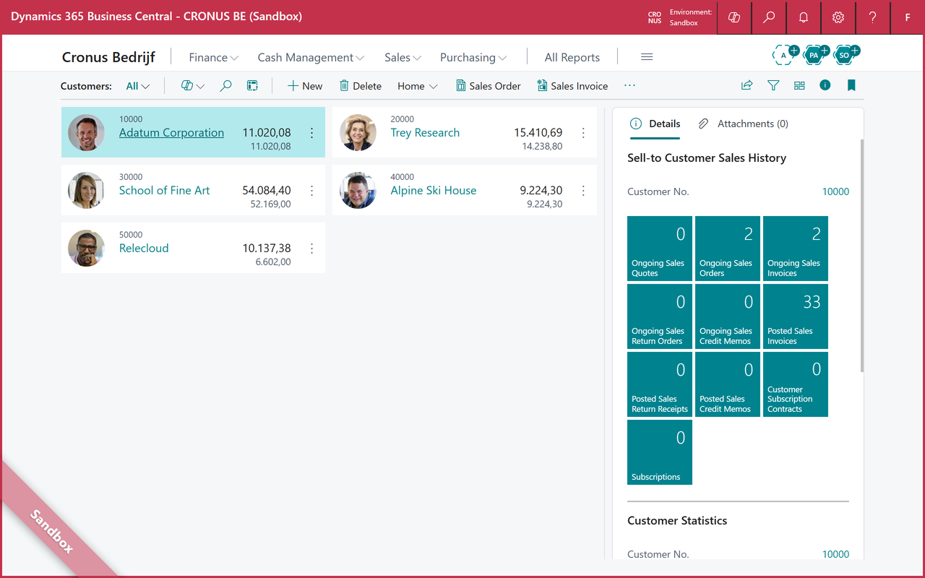Viewport: 925px width, 578px height.
Task: Open the School of Fine Art customer link
Action: point(165,190)
